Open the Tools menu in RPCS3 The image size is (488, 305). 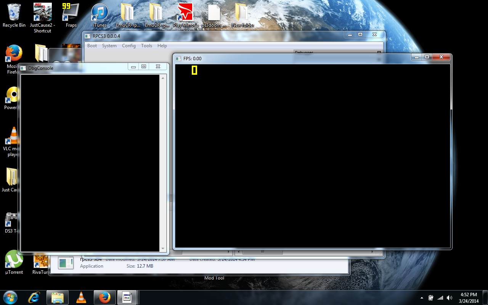coord(146,46)
